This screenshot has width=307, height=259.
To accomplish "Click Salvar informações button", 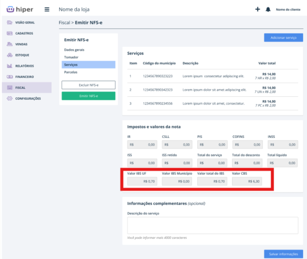I will 283,254.
